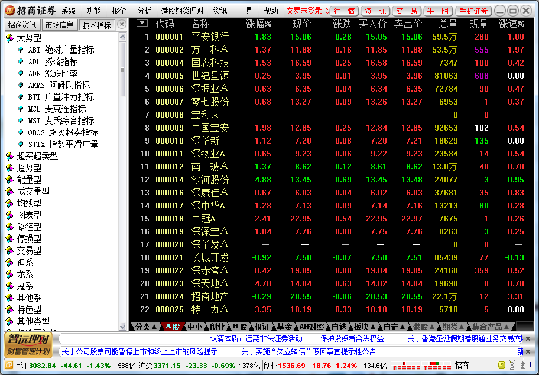Close the first news ticker row

coord(528,339)
